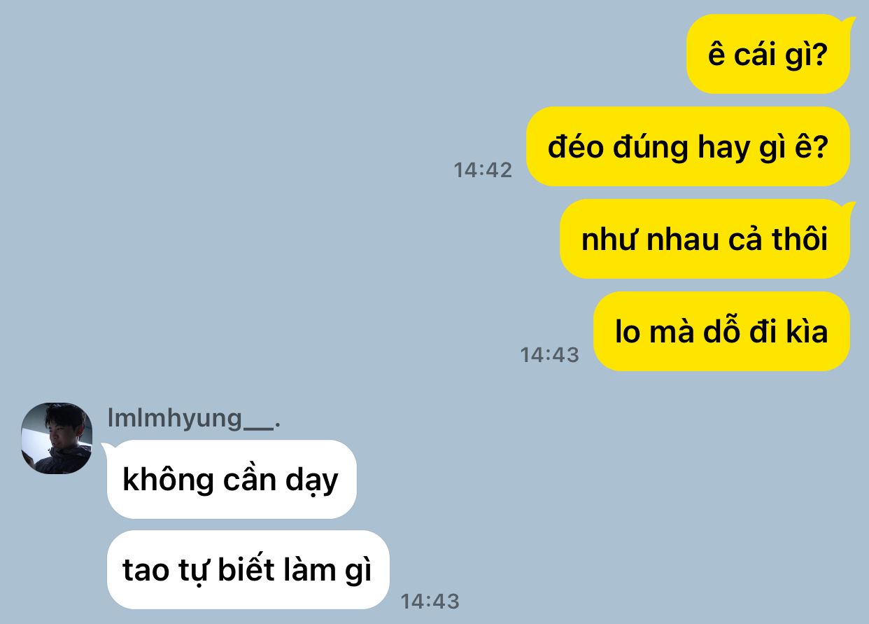Click the word "thôi" in the third yellow bubble

coord(799,240)
